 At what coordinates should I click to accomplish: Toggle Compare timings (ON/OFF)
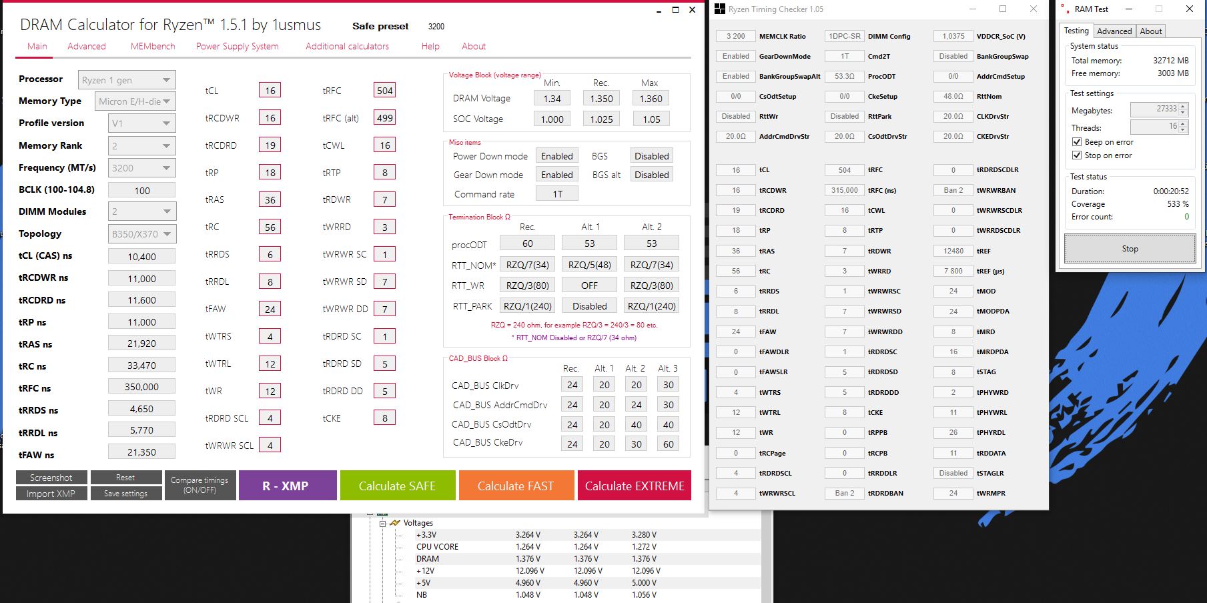199,485
